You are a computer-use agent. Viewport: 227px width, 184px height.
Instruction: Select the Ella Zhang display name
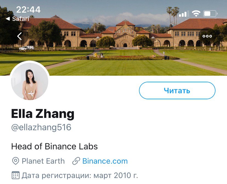tap(43, 114)
